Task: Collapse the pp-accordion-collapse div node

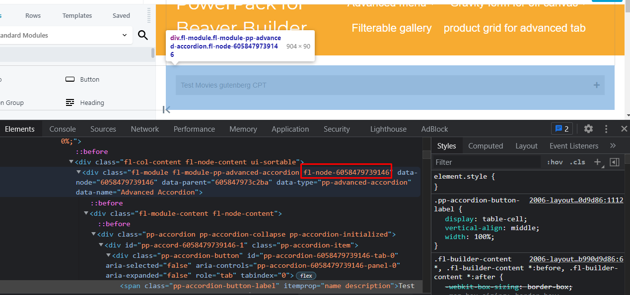Action: tap(93, 234)
